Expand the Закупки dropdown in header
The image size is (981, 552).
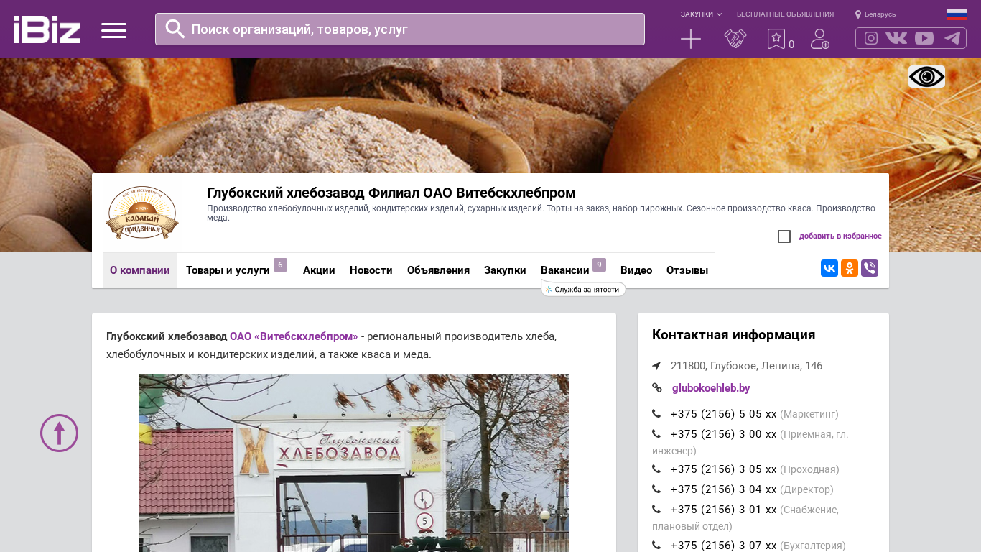click(x=701, y=14)
